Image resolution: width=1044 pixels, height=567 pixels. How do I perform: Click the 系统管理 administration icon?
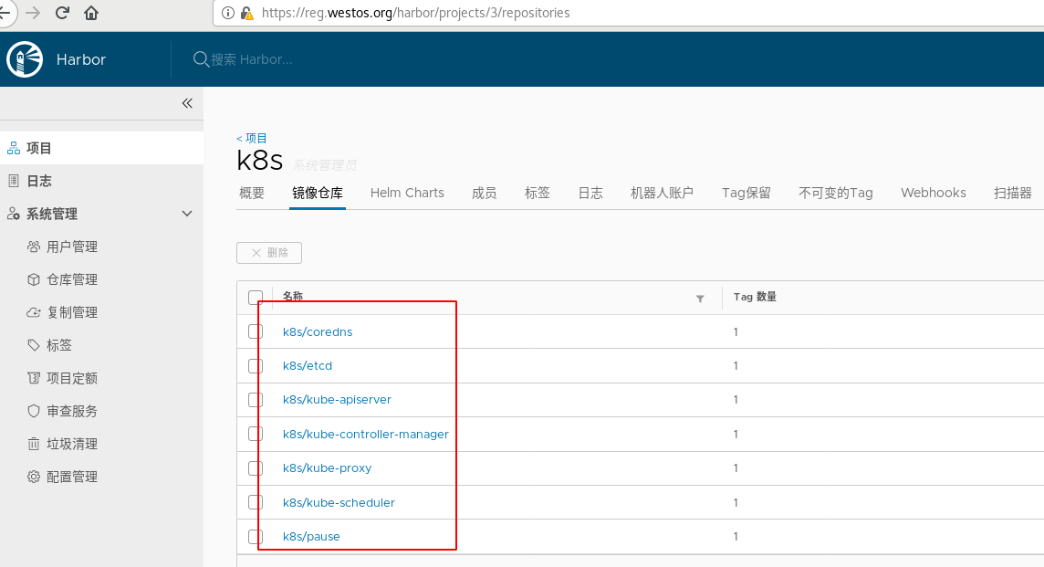pos(14,214)
